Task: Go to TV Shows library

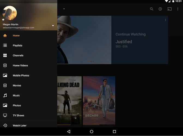Action: click(x=29, y=115)
